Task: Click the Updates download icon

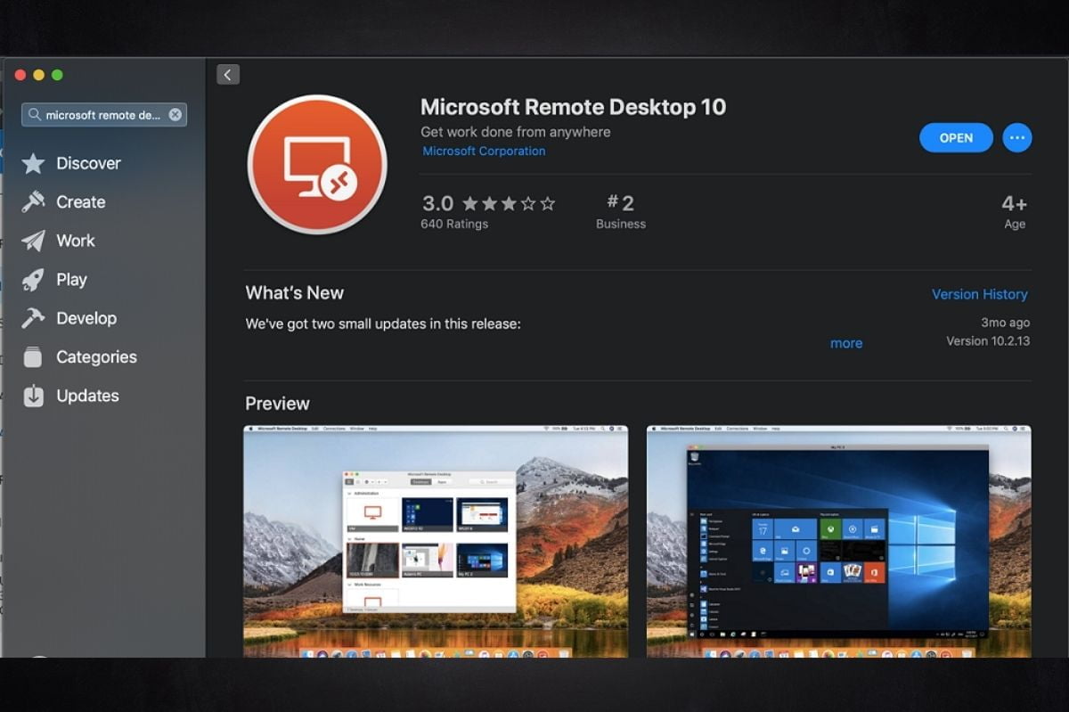Action: click(x=33, y=396)
